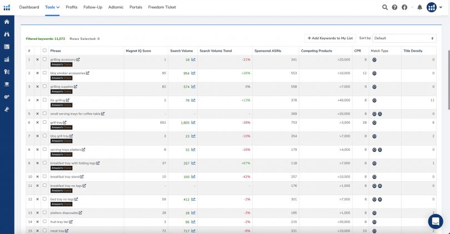Remove the grilling supplies row with X
Viewport: 450px width, 234px height.
[38, 87]
